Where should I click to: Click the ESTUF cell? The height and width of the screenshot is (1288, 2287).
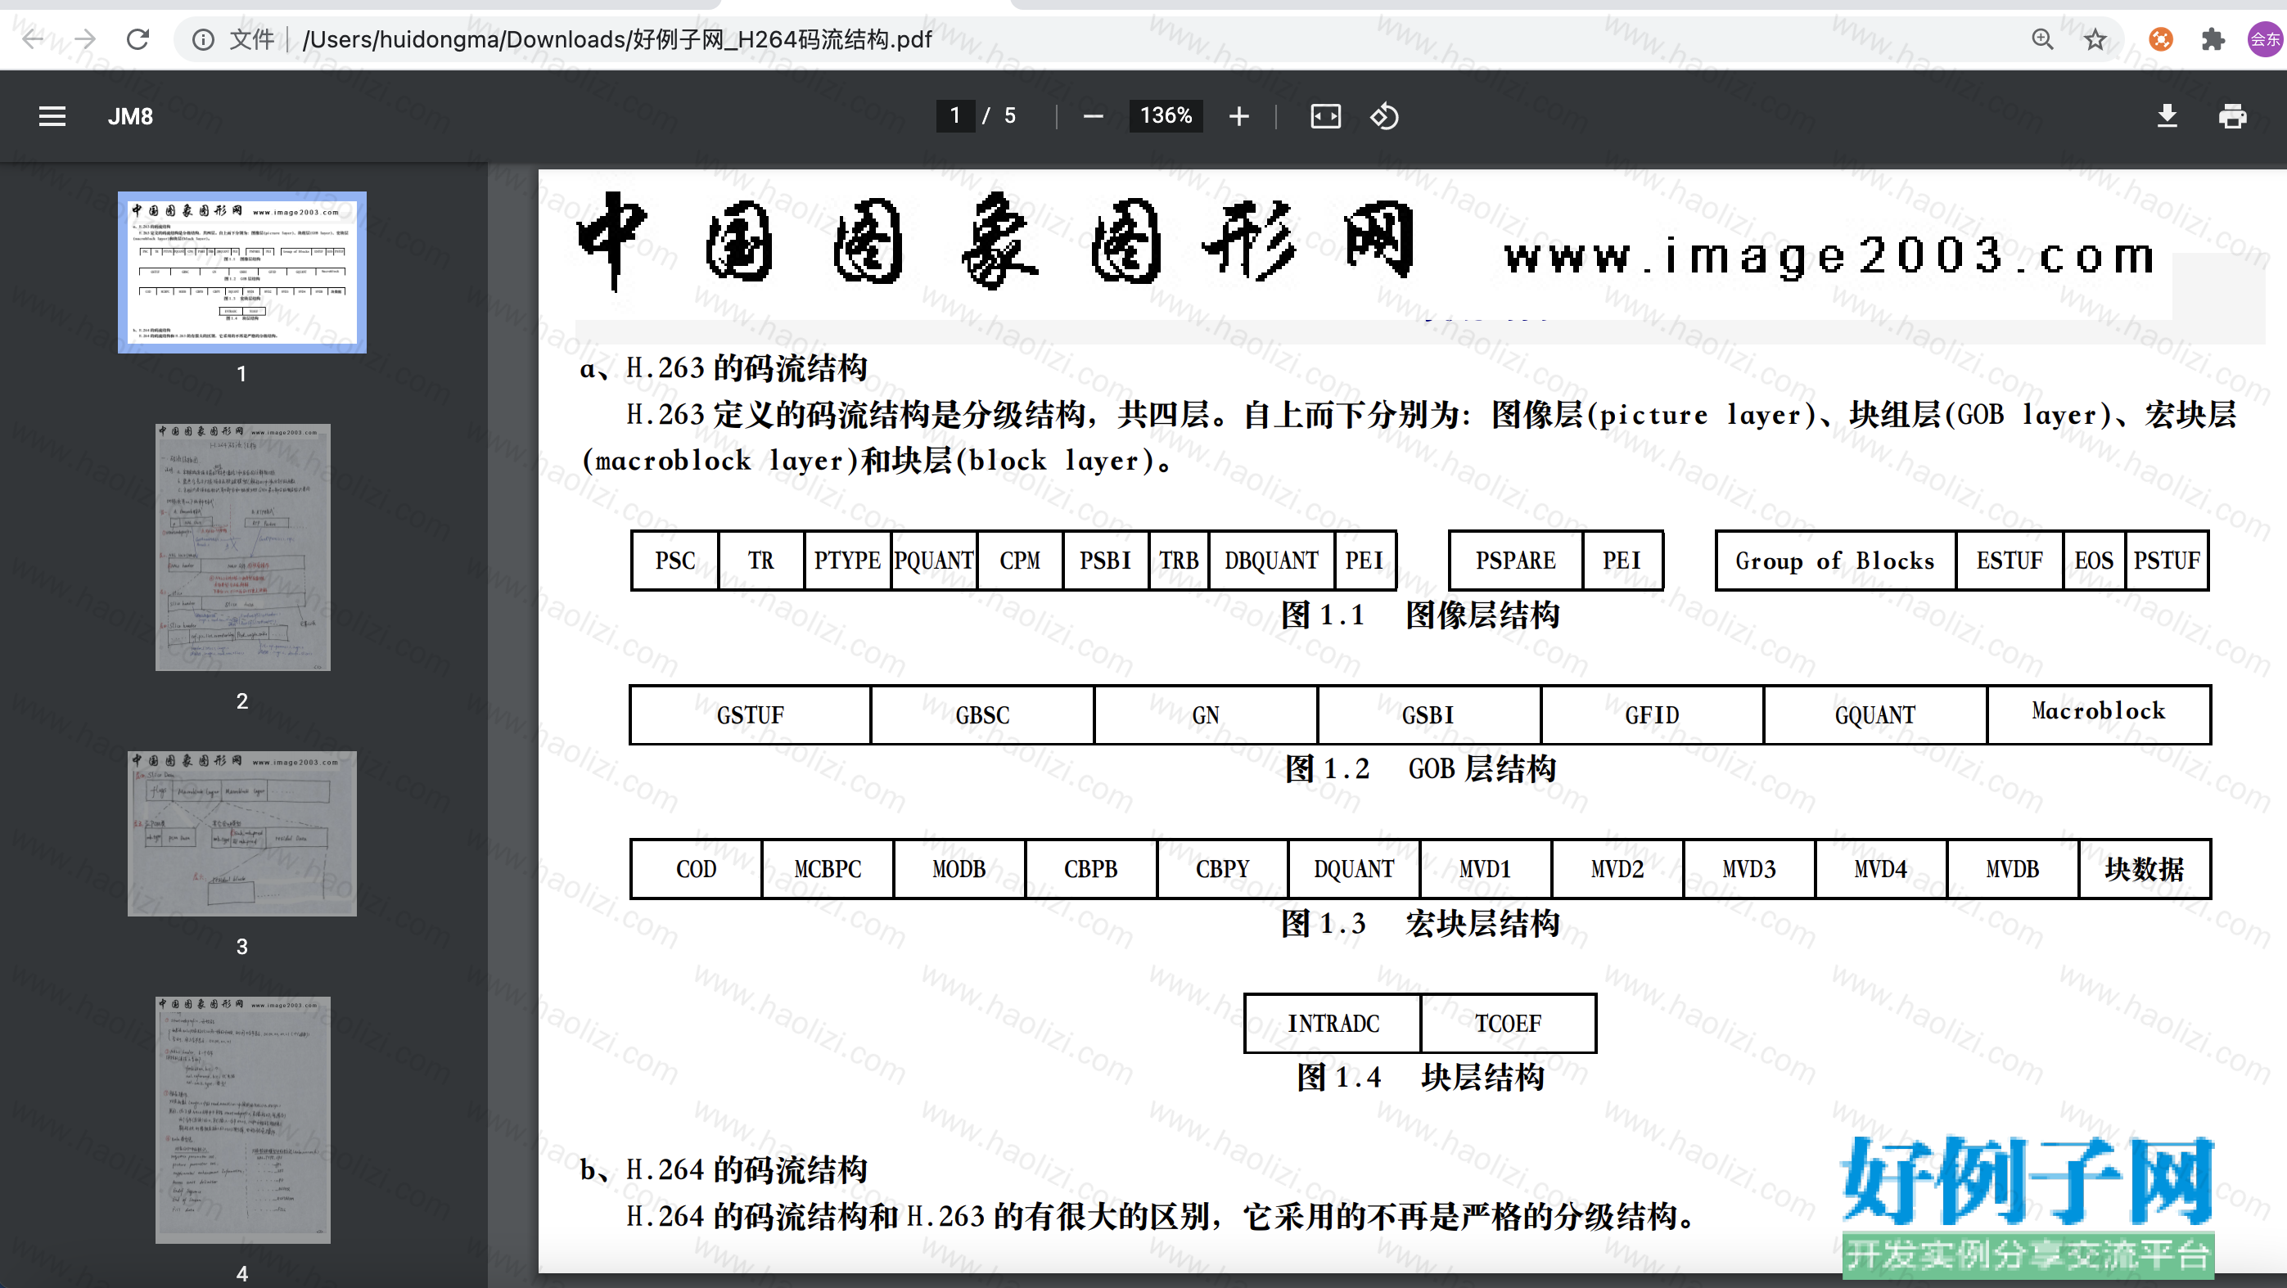coord(2010,561)
